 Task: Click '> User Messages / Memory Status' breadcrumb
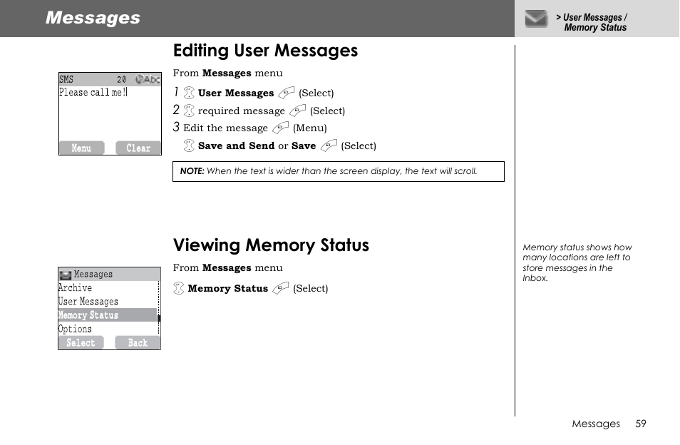pos(592,23)
